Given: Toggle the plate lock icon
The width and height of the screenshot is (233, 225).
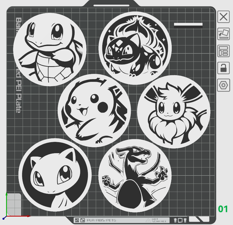Looking at the screenshot, I should [224, 68].
